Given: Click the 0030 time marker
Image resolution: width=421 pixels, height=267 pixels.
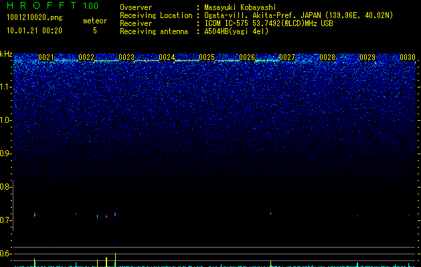Looking at the screenshot, I should point(408,57).
